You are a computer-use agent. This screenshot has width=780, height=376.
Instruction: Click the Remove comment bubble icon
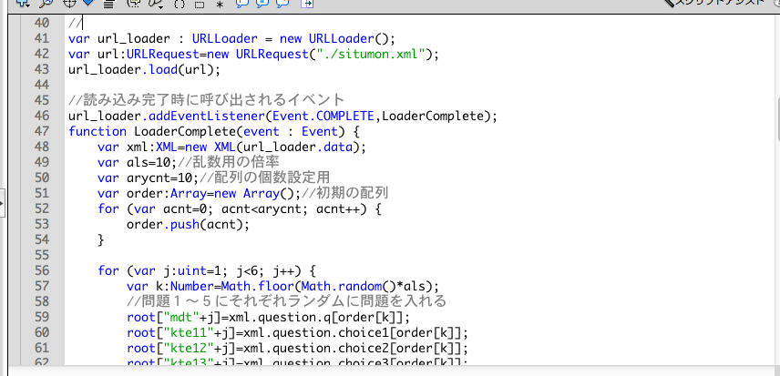click(282, 4)
